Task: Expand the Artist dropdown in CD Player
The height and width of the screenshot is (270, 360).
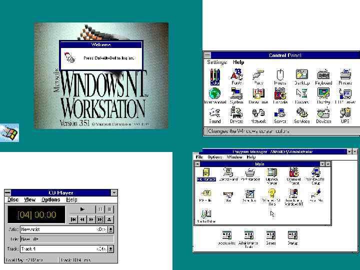Action: pyautogui.click(x=111, y=229)
